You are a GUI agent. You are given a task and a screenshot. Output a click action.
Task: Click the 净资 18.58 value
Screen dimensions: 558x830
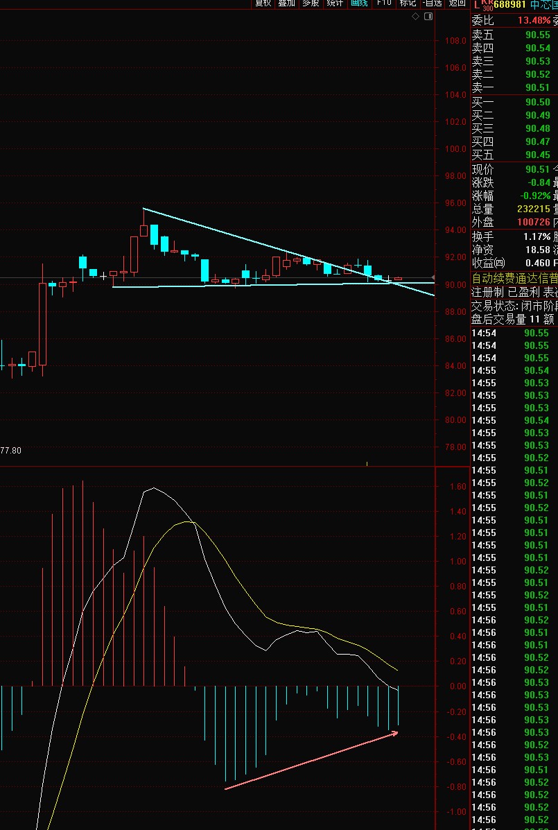538,250
